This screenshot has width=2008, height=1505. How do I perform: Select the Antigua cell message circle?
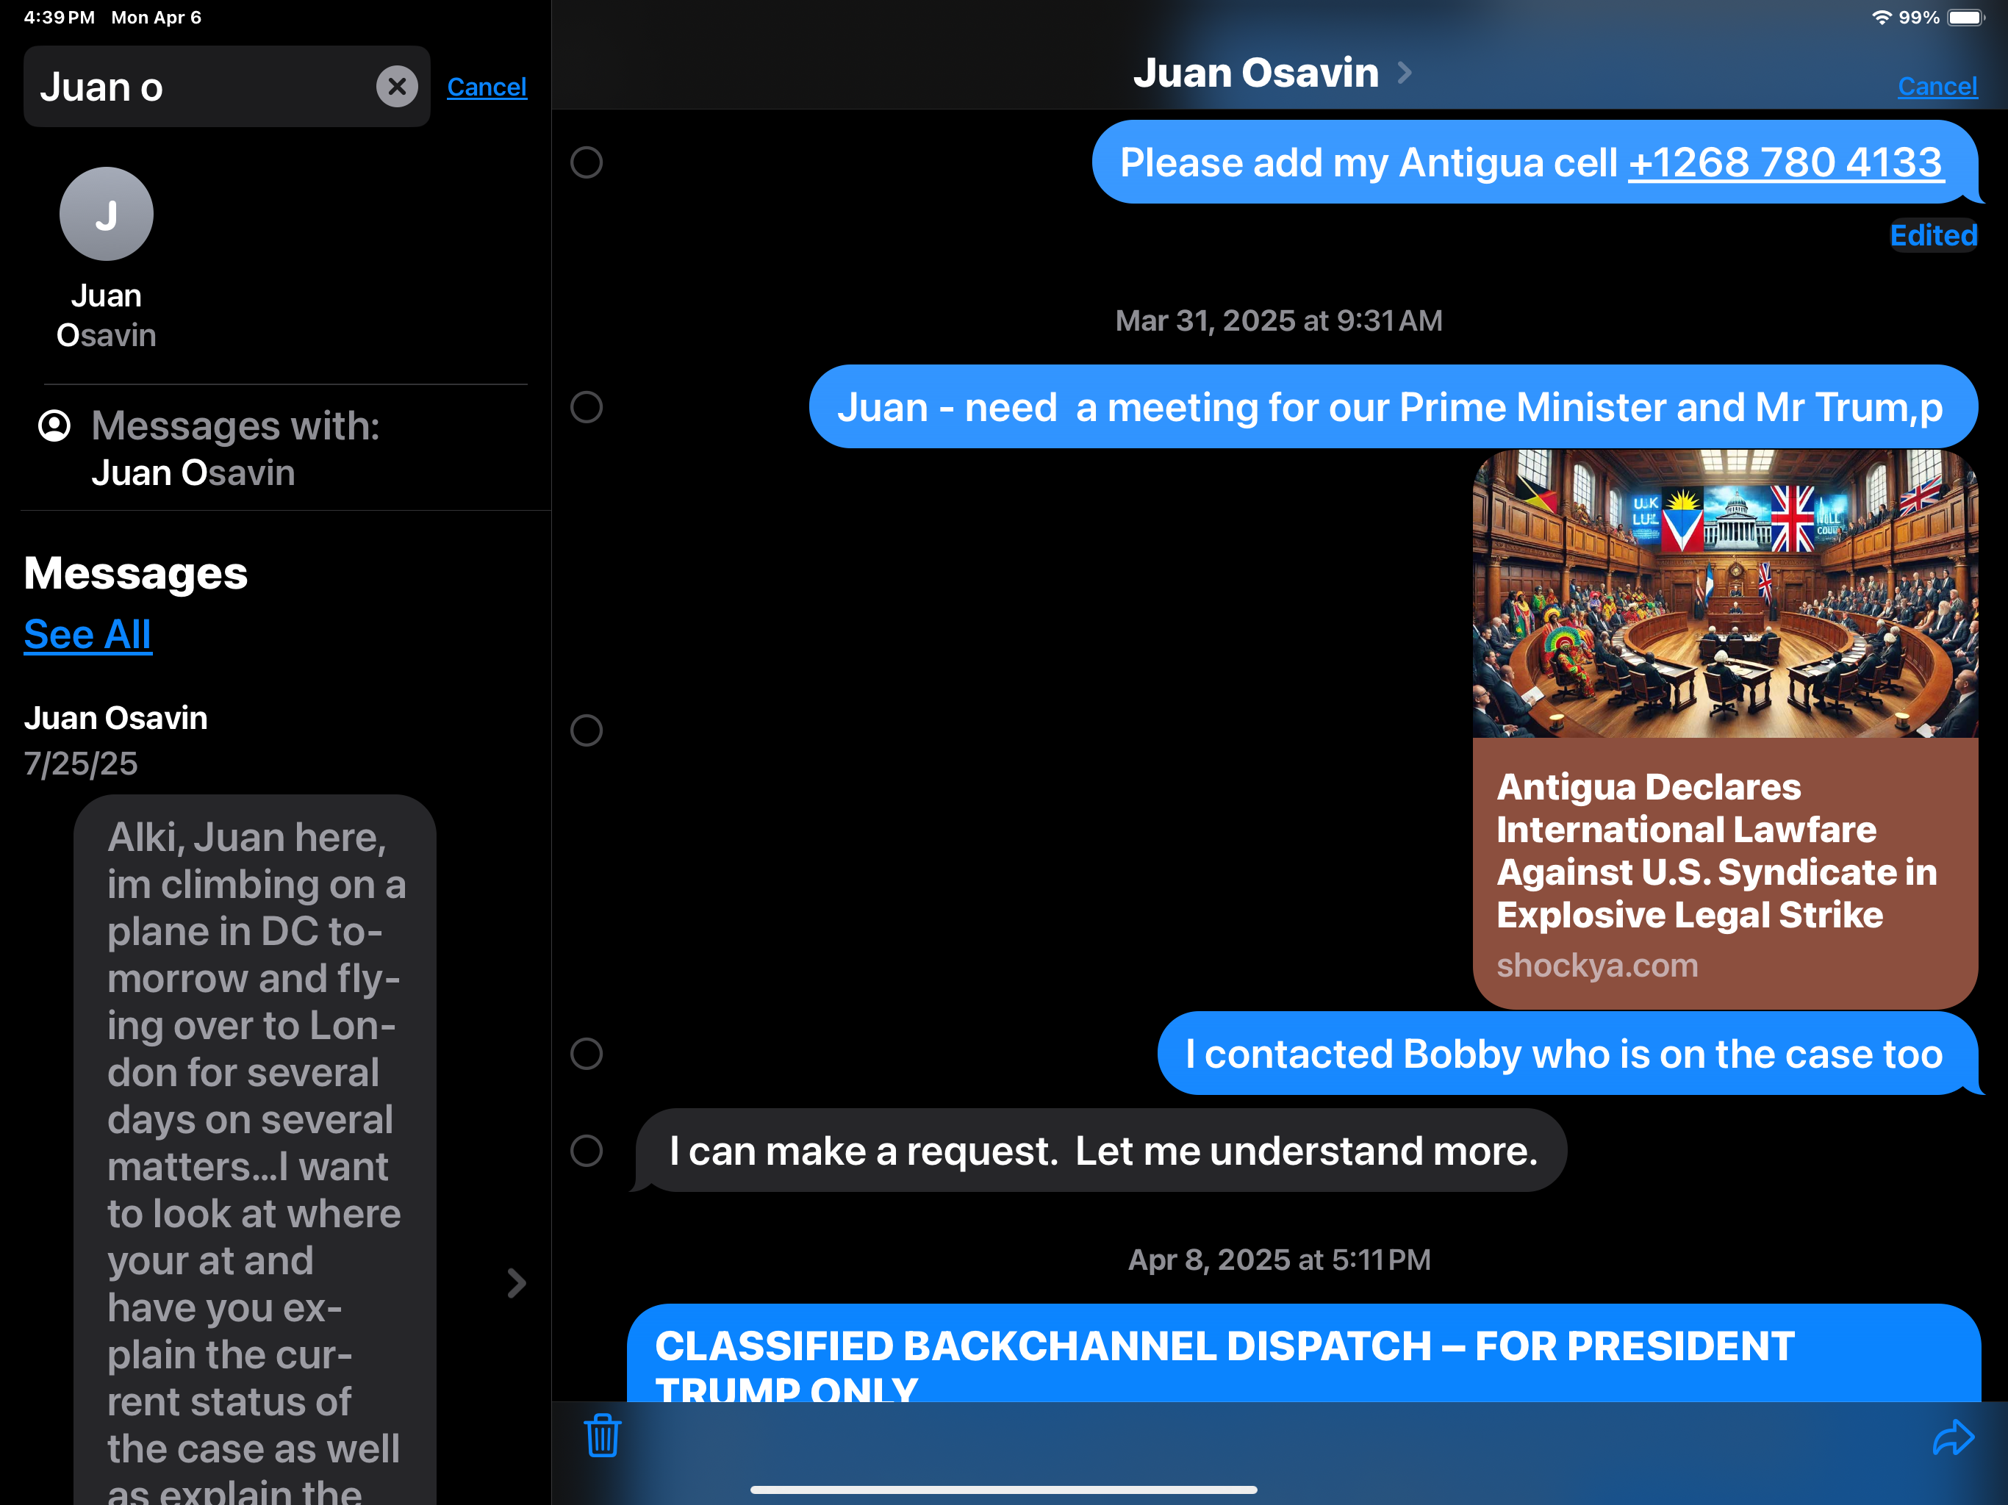click(587, 162)
